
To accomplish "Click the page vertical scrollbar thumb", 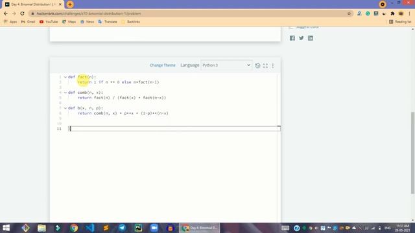I will (x=412, y=153).
